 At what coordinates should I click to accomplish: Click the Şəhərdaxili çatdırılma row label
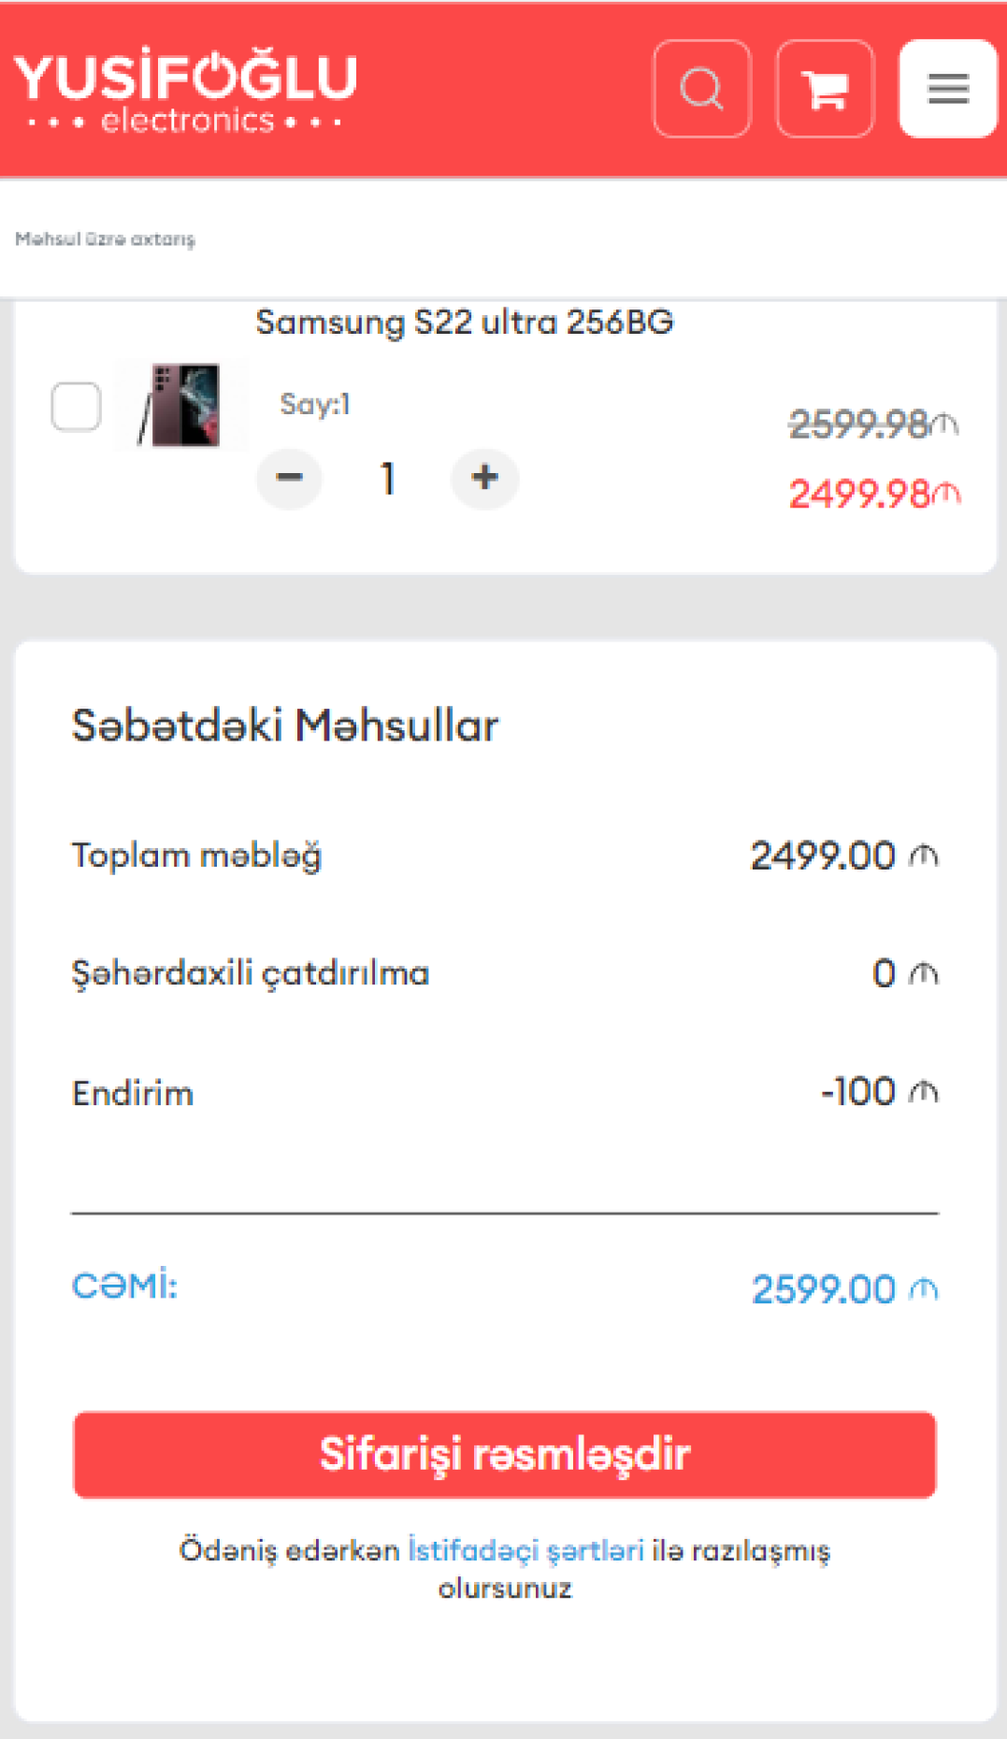pyautogui.click(x=251, y=973)
